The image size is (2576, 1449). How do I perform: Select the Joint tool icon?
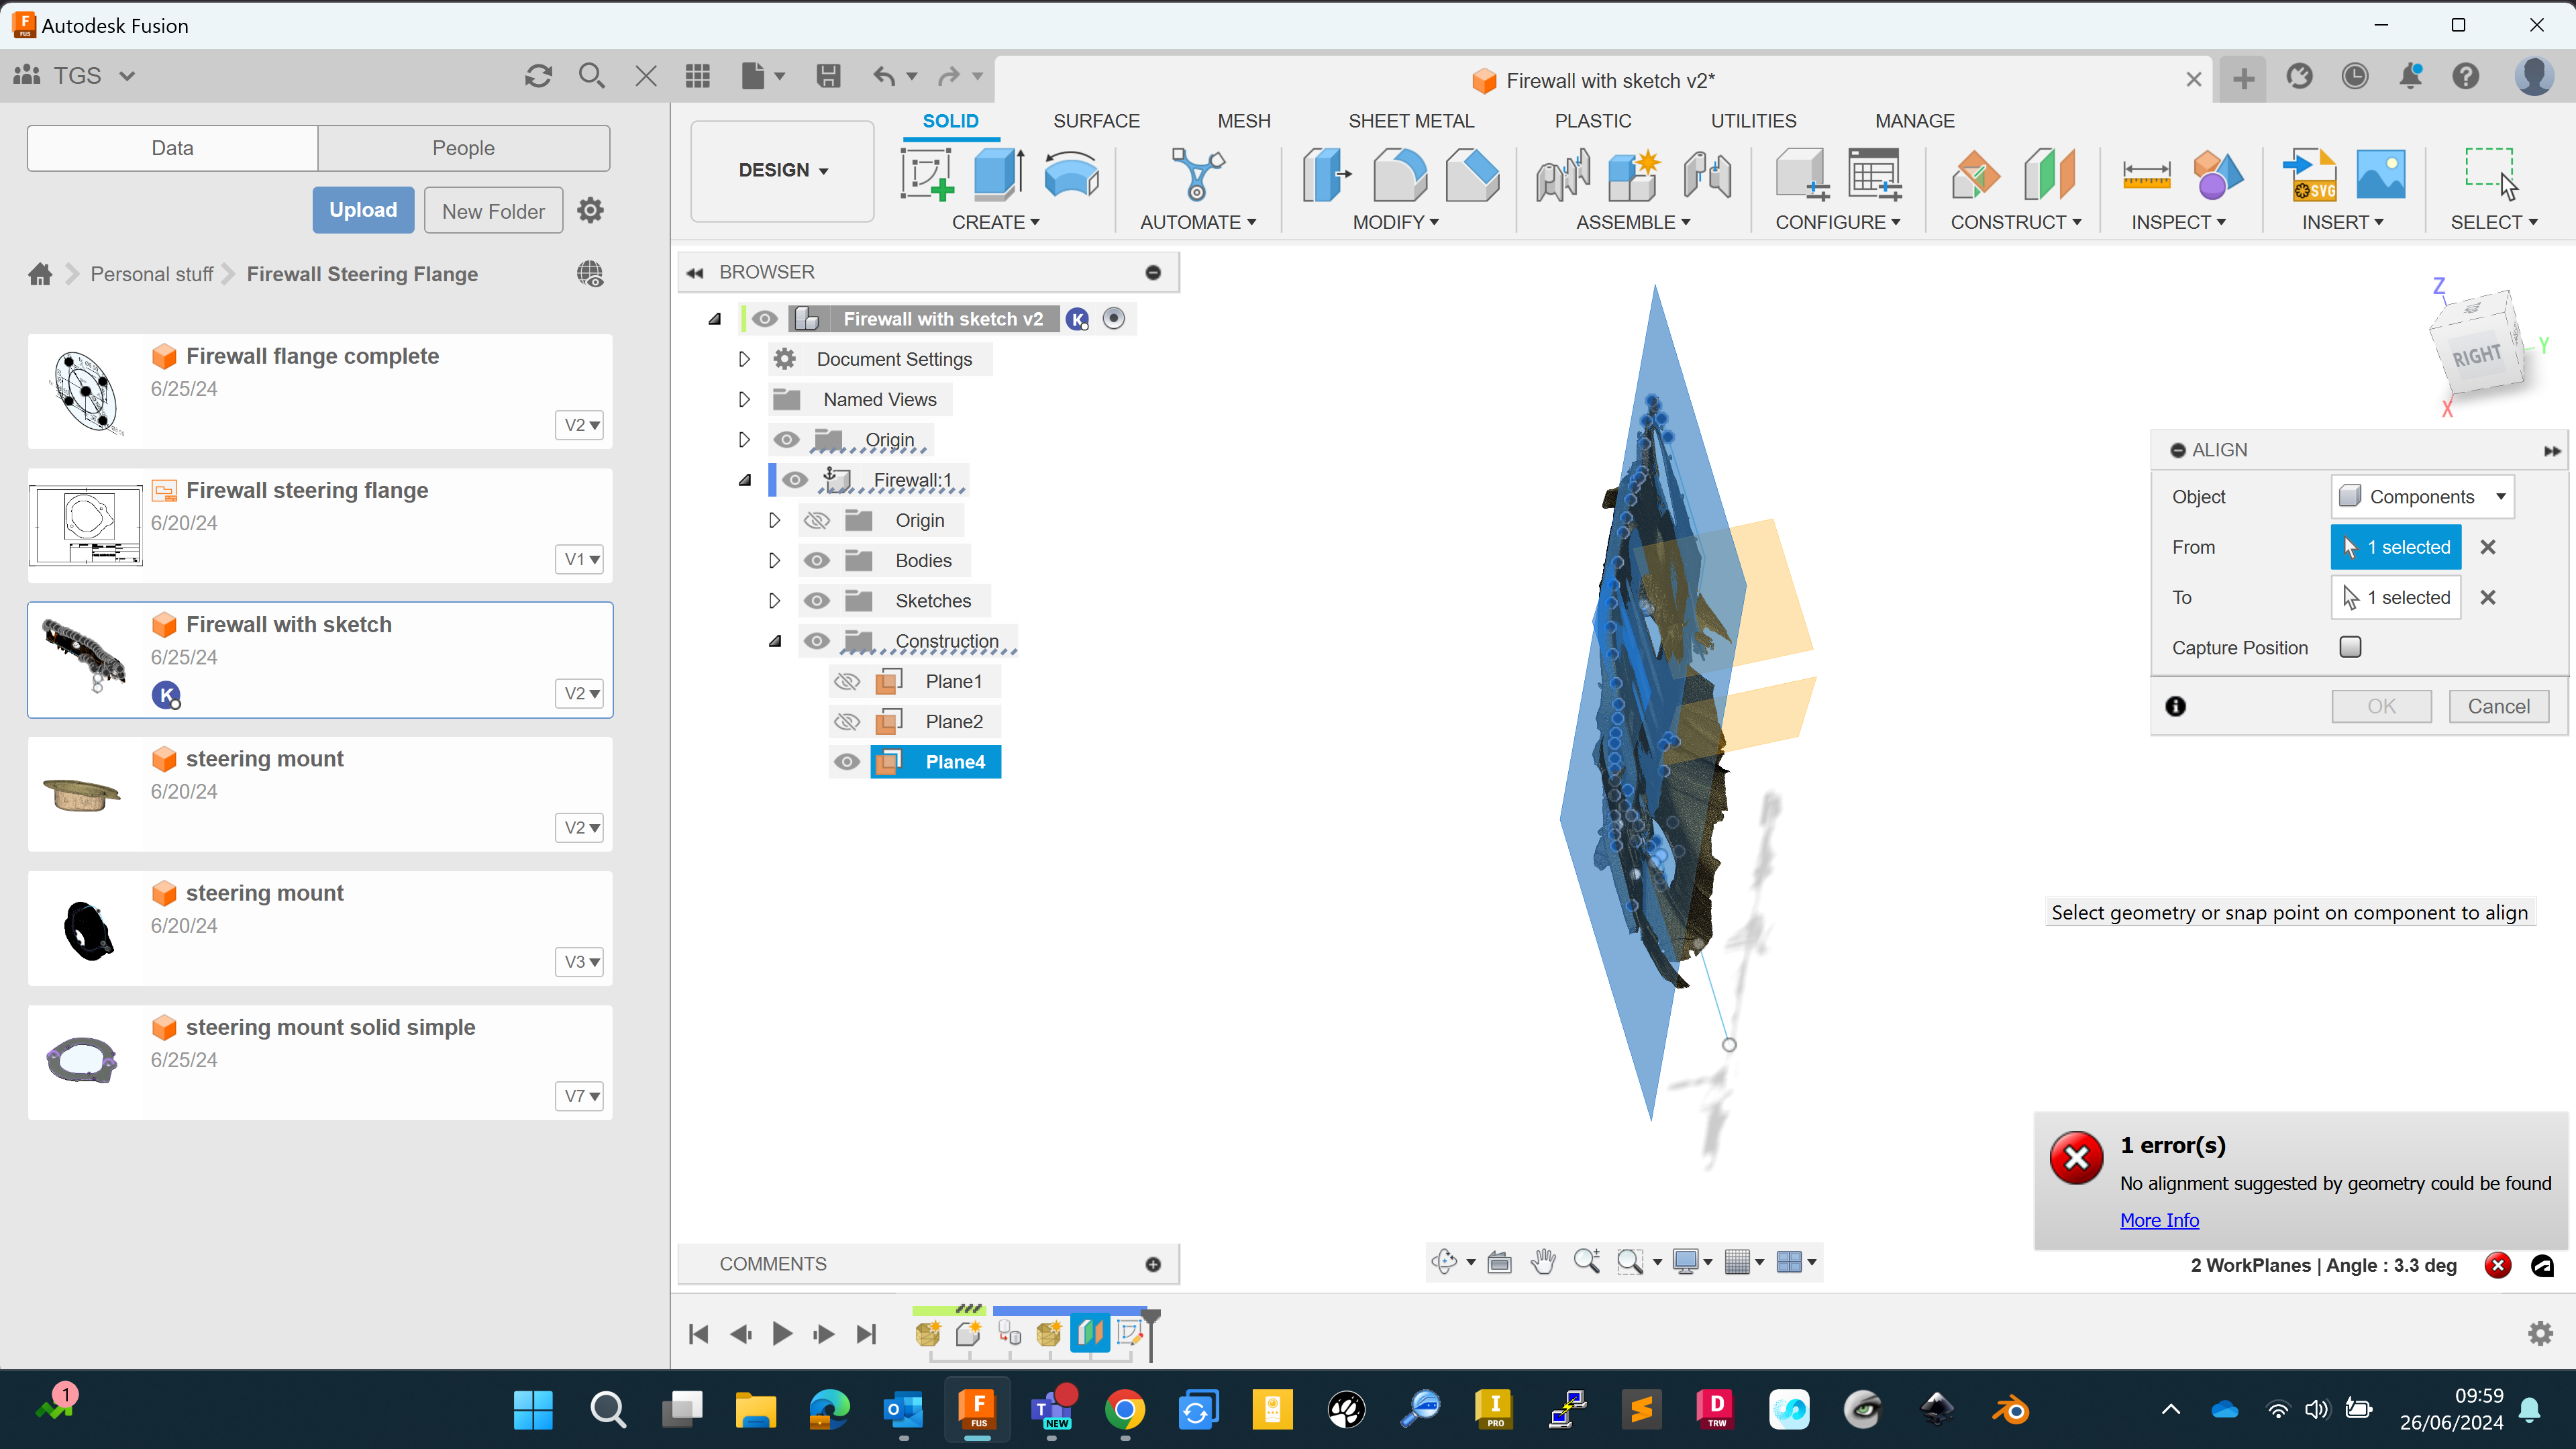(x=1707, y=175)
